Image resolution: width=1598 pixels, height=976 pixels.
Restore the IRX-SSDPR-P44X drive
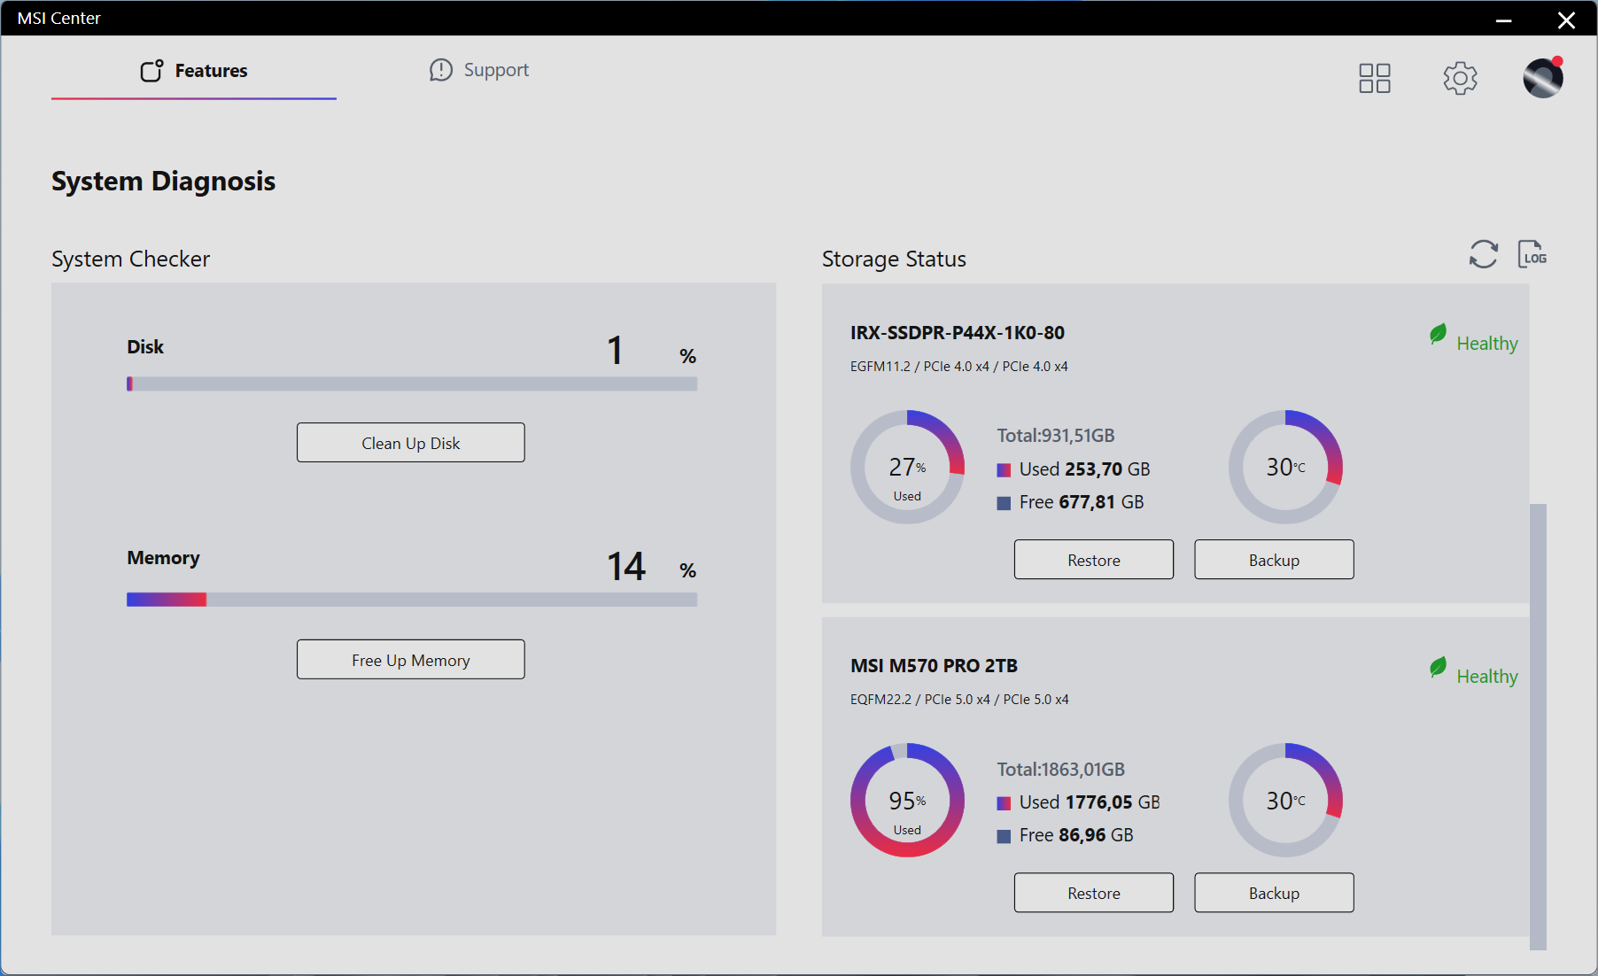[x=1093, y=560]
